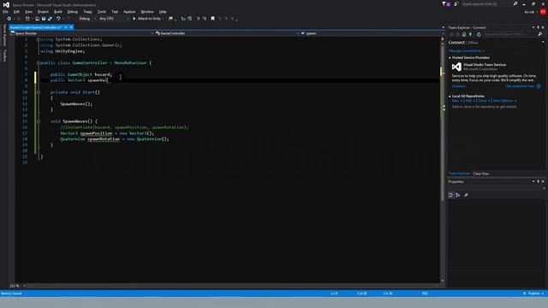Click View Options under Local Git Repositories
Image resolution: width=548 pixels, height=308 pixels.
(503, 101)
